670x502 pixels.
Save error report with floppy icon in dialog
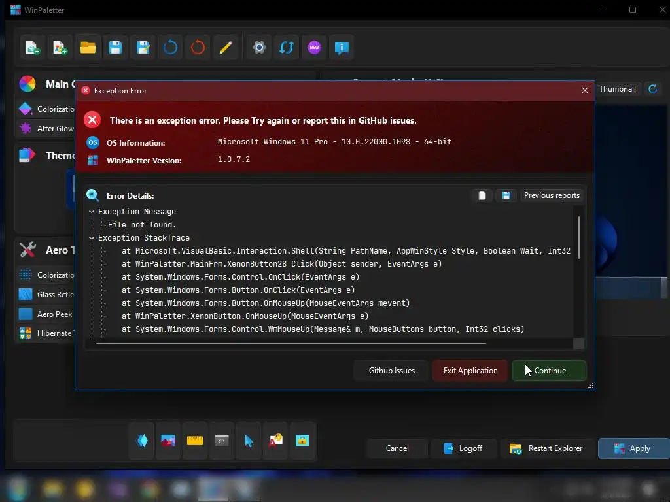(506, 195)
